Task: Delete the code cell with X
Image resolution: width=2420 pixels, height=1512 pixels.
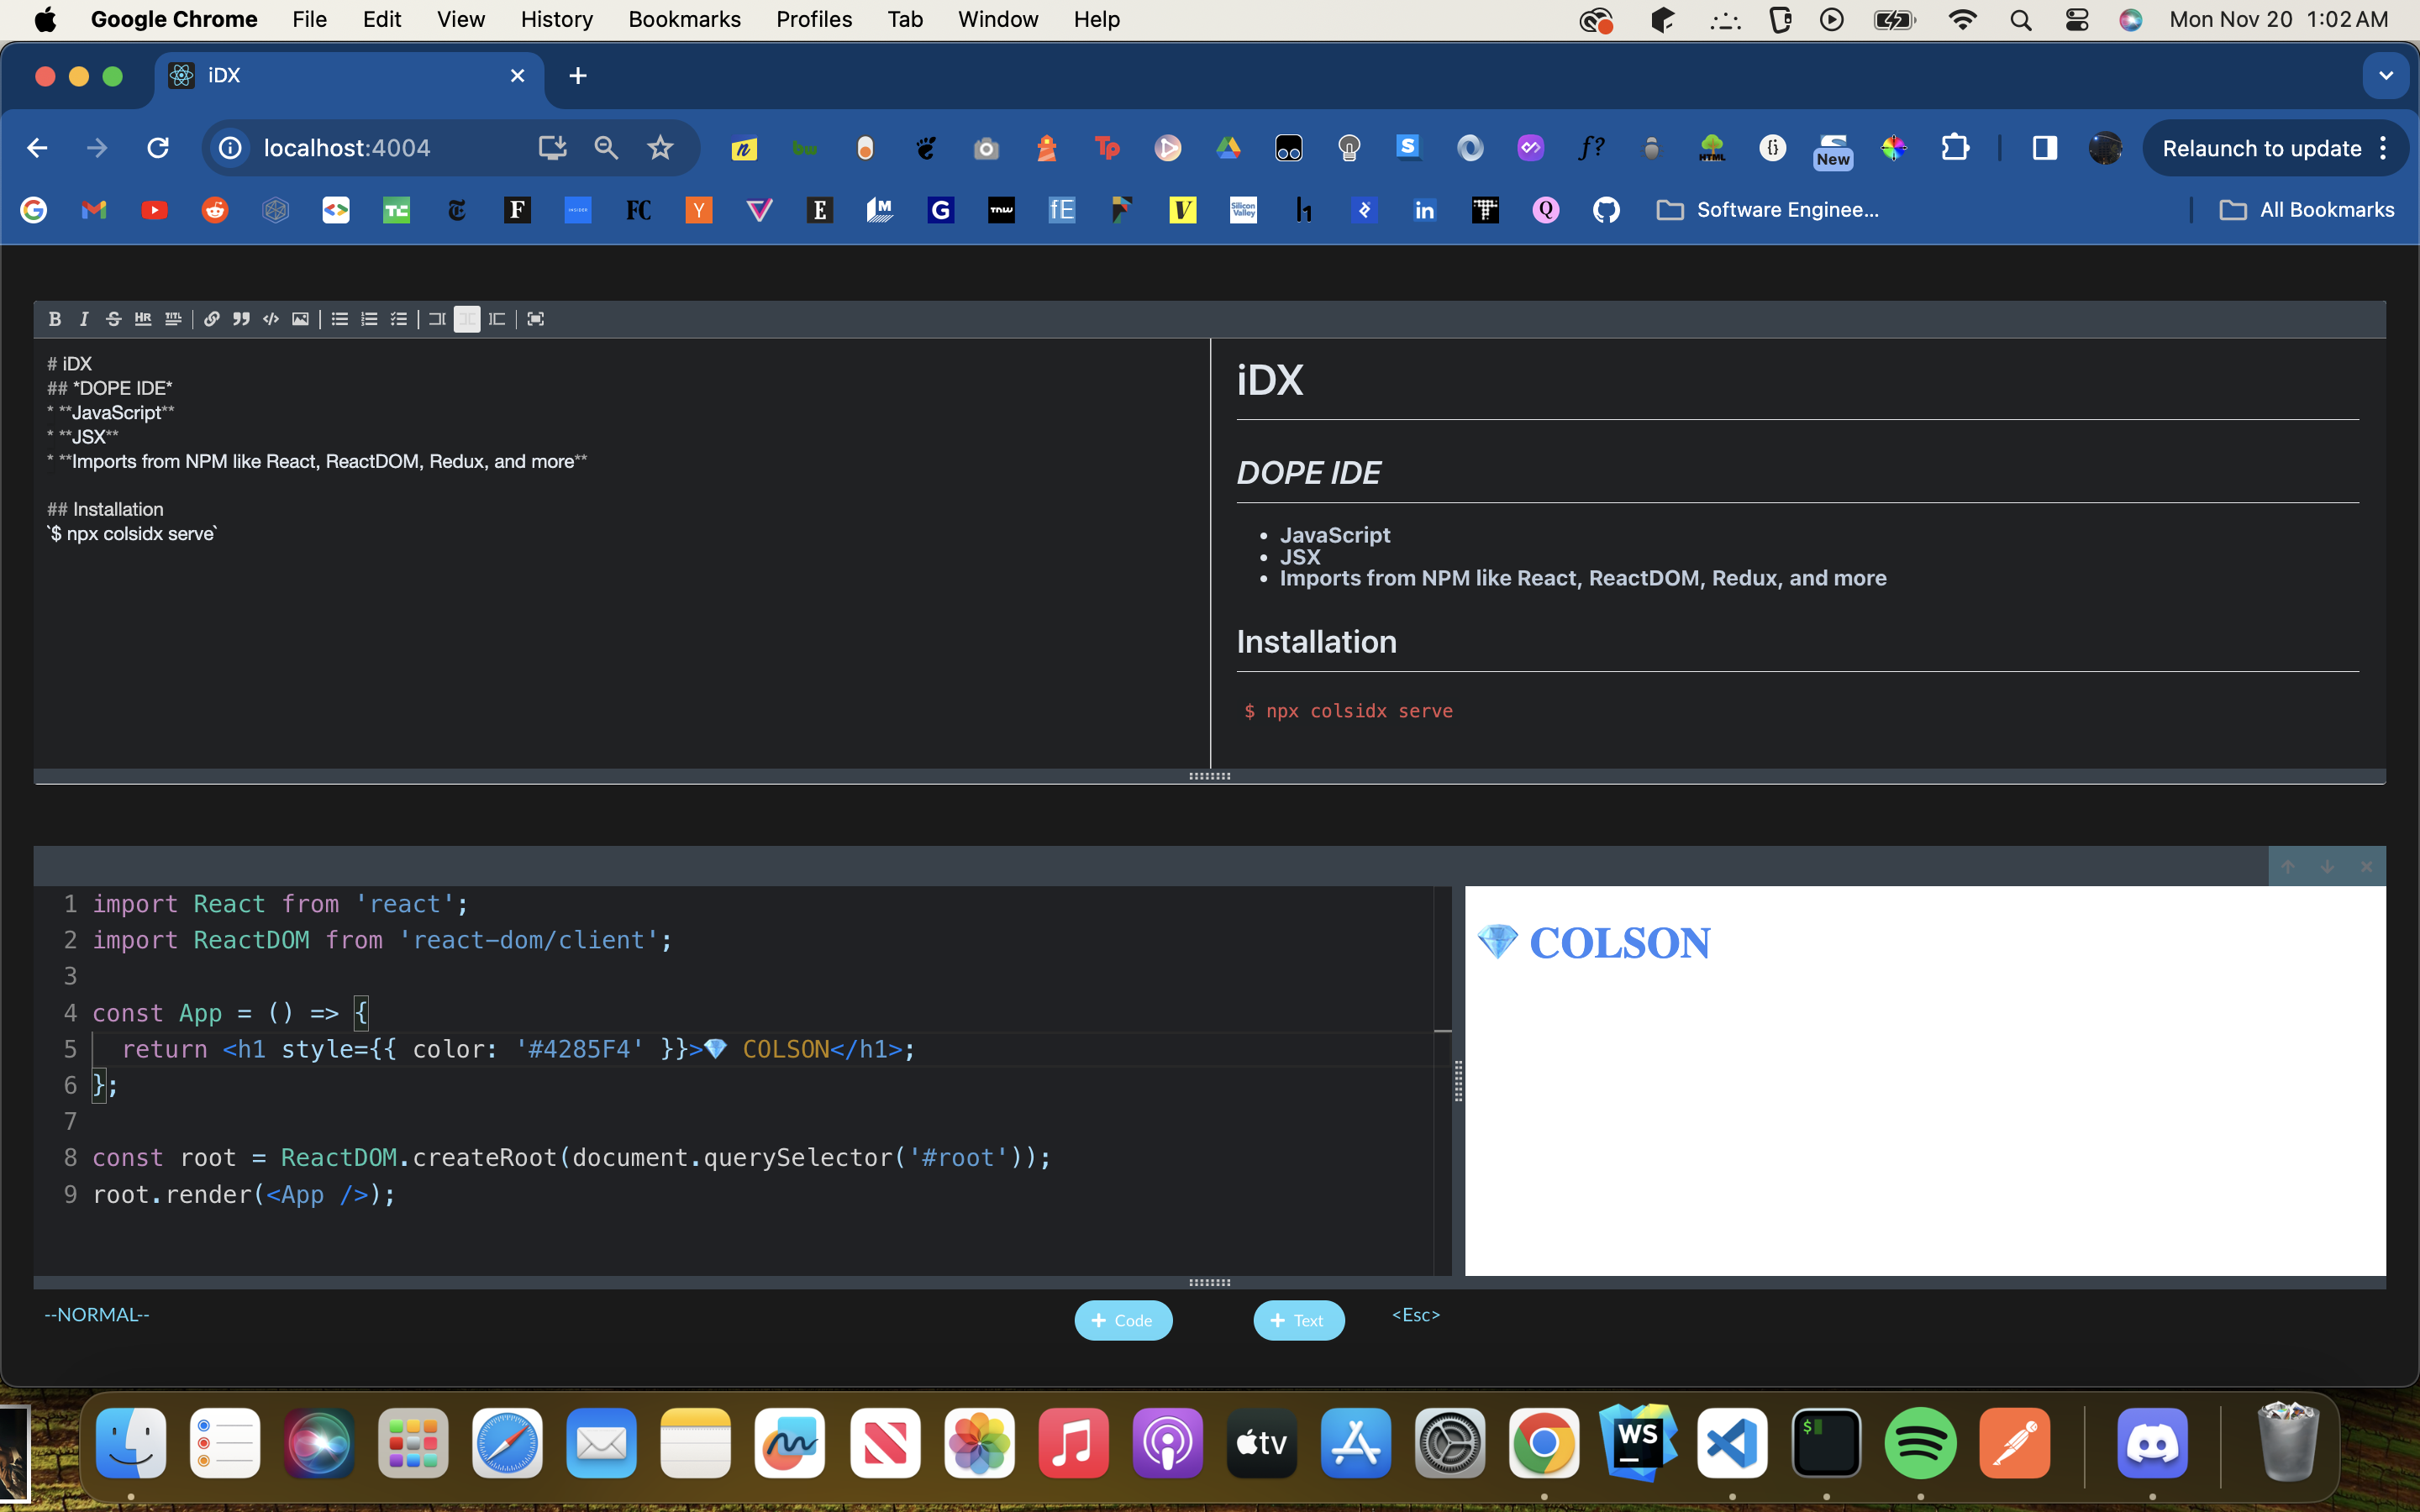Action: coord(2366,867)
